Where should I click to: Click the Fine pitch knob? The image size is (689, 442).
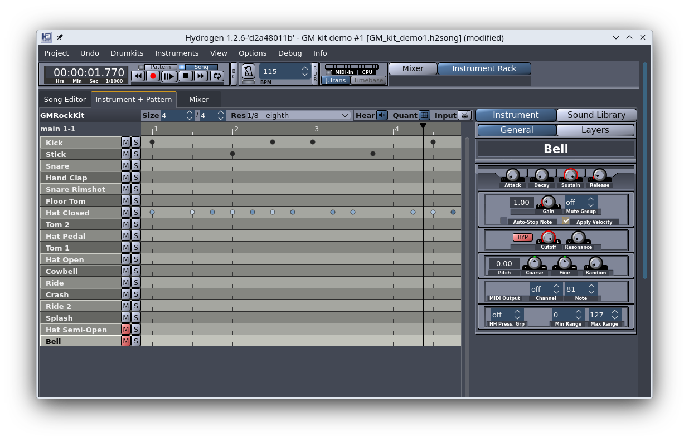[x=565, y=263]
